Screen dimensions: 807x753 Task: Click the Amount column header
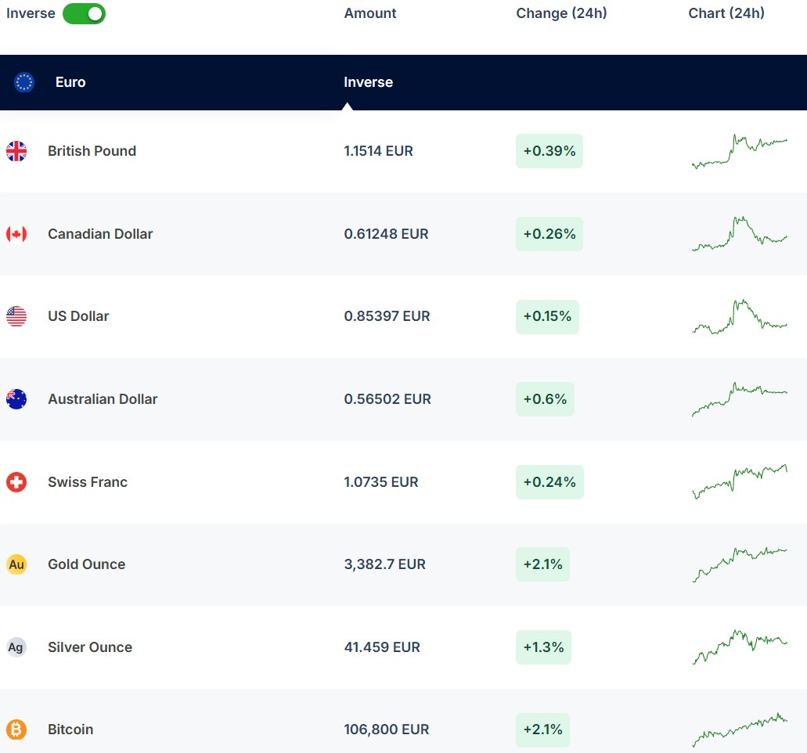click(x=370, y=13)
